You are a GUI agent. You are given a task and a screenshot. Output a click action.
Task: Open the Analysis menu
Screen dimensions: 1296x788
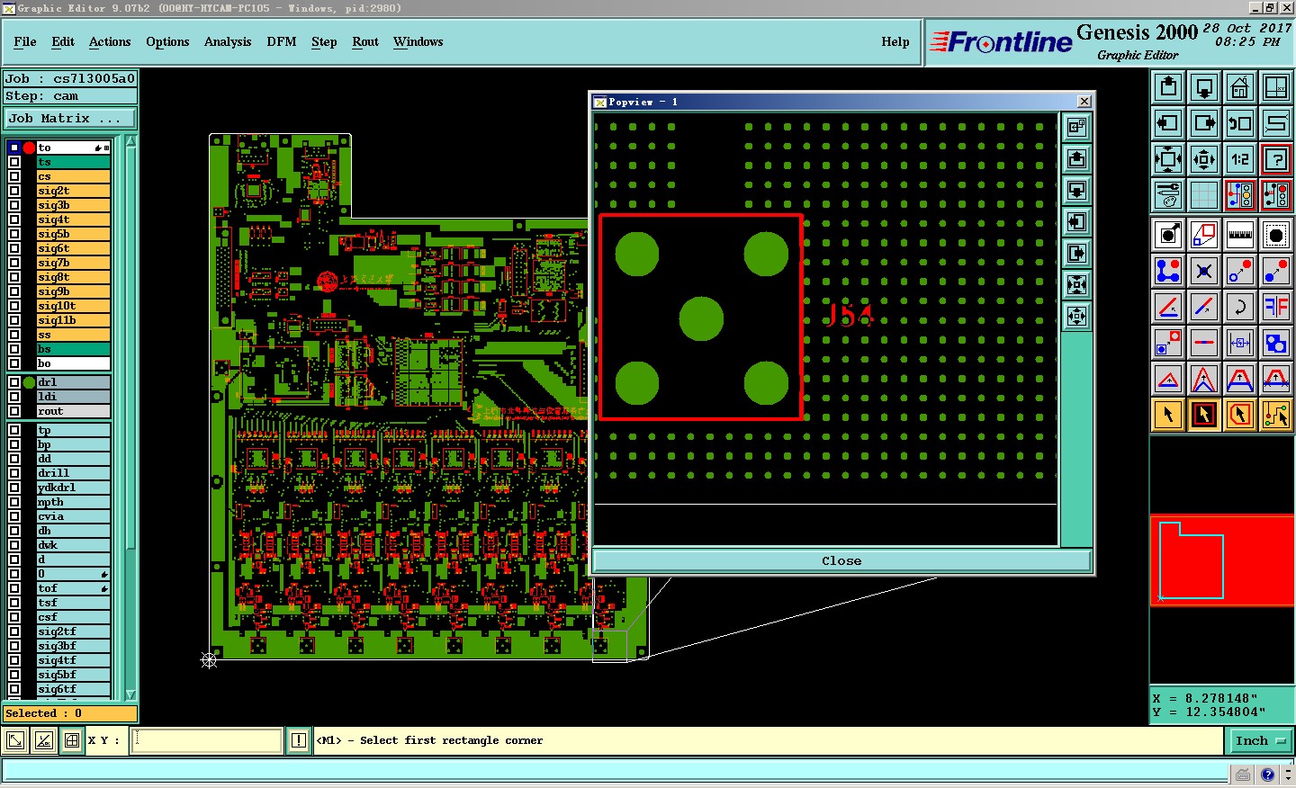(227, 41)
